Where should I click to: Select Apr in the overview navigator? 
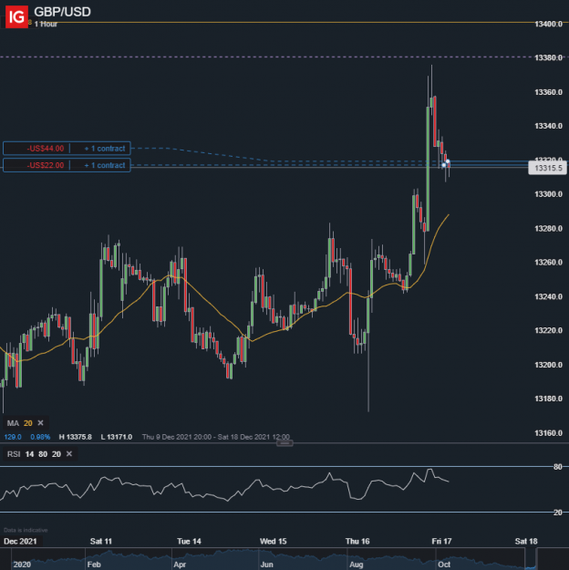pos(180,565)
